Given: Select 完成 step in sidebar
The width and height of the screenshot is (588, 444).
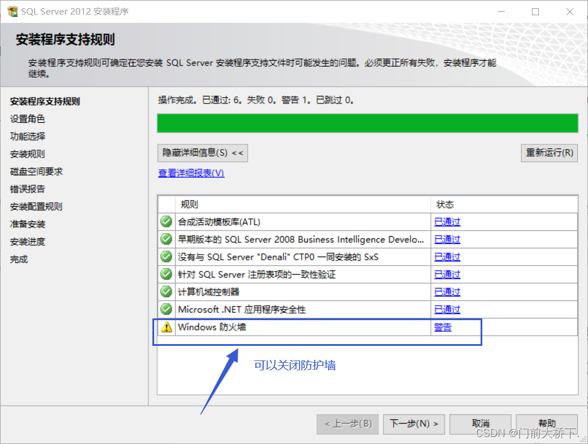Looking at the screenshot, I should coord(19,259).
